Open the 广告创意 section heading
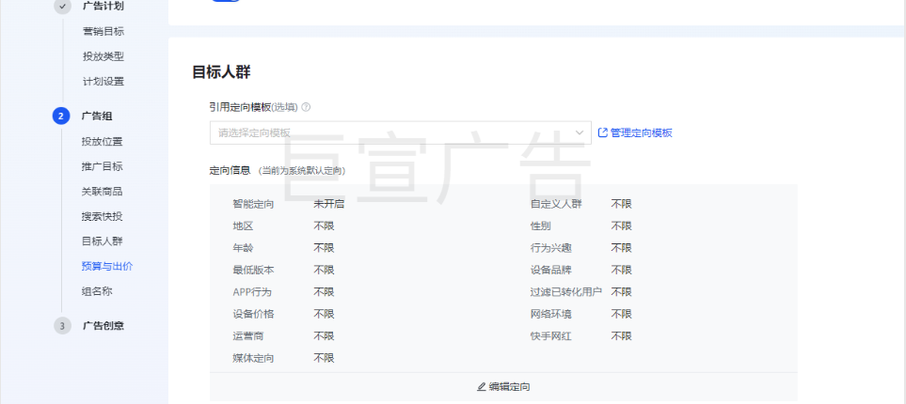 point(103,325)
